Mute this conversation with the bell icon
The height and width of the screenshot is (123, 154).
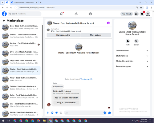[x=128, y=41]
